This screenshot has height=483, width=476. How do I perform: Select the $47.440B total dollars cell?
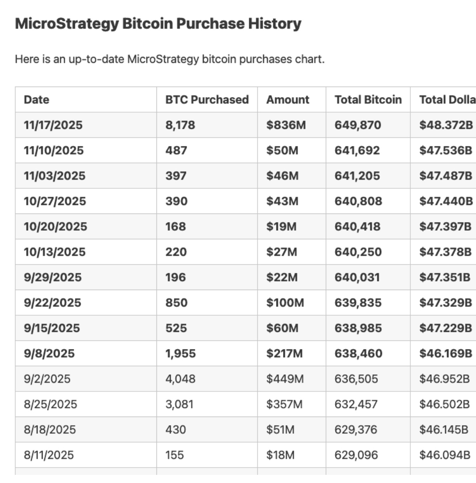tap(446, 201)
